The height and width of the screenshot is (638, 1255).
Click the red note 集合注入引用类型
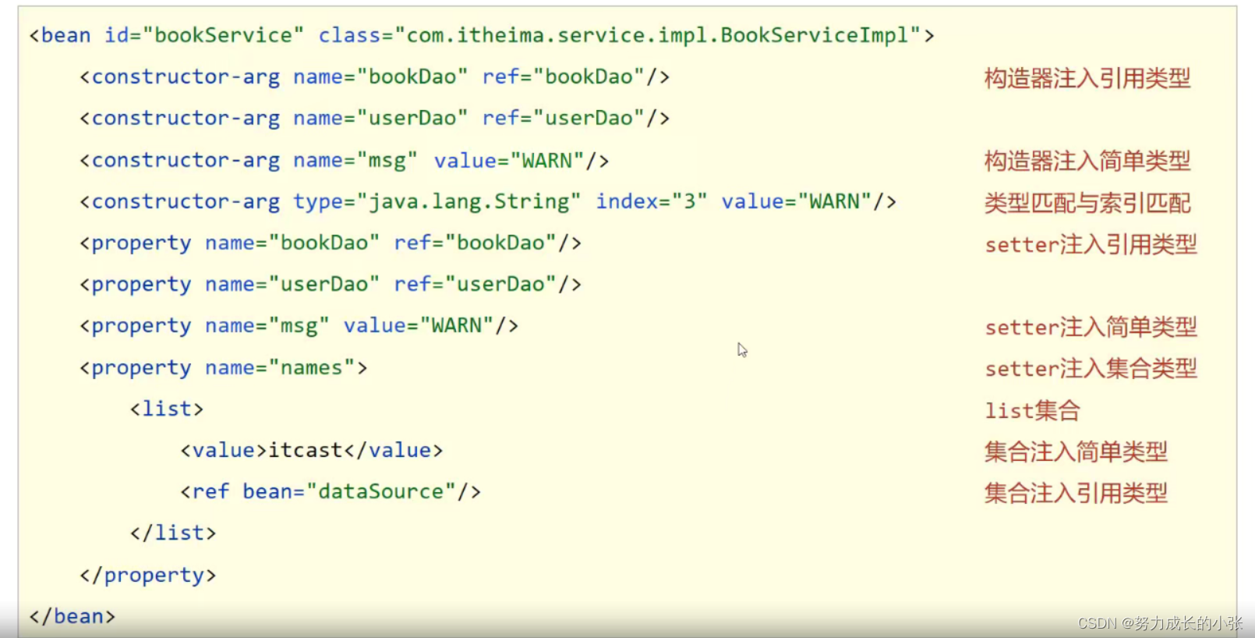[x=1076, y=494]
